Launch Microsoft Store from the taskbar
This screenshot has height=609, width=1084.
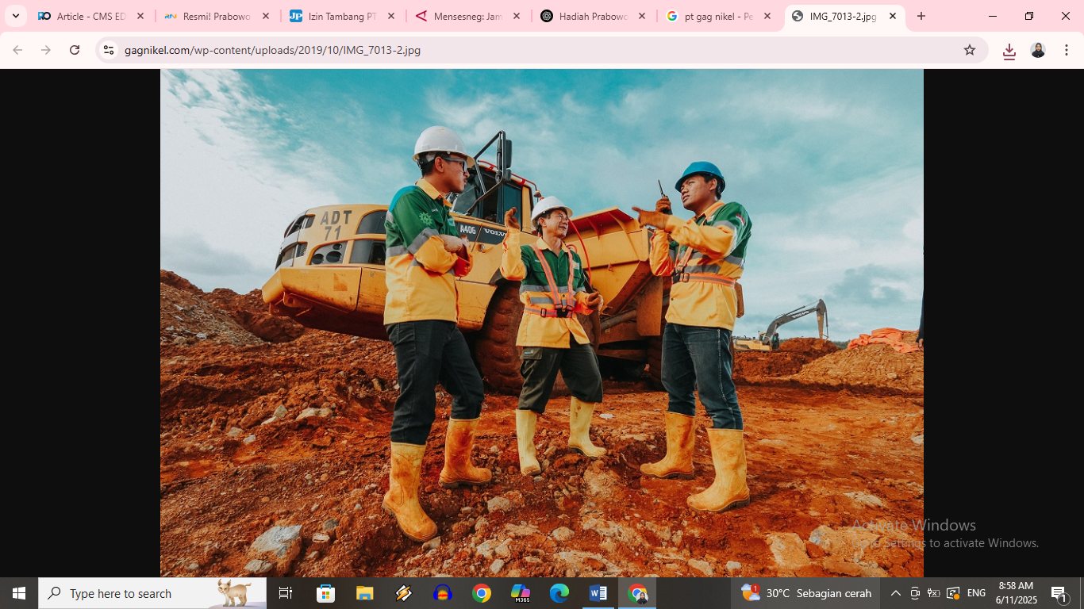325,593
